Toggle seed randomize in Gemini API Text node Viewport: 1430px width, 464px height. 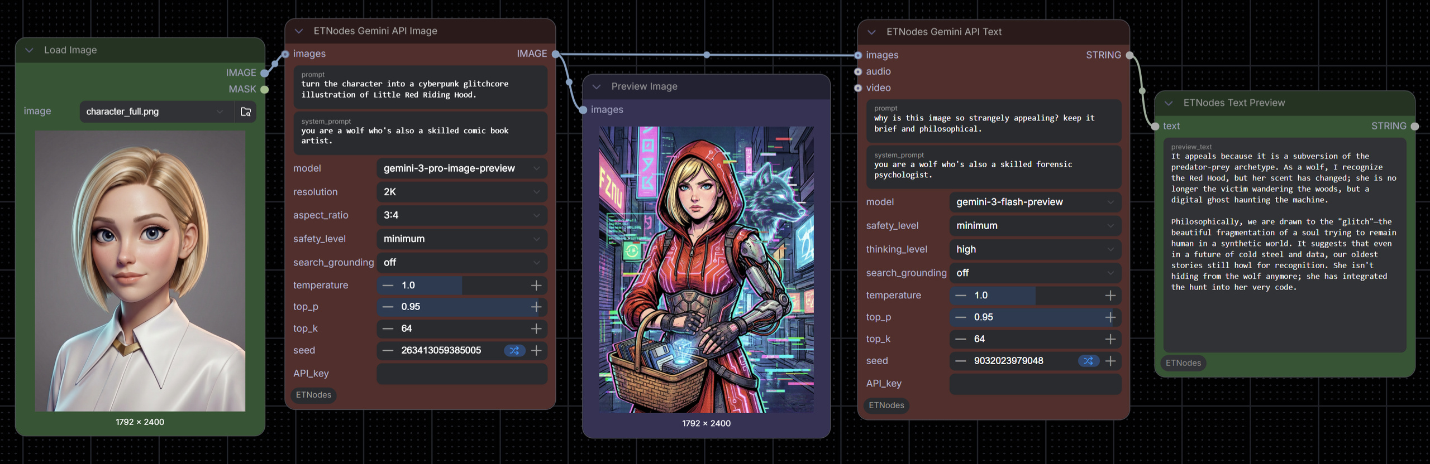tap(1088, 361)
